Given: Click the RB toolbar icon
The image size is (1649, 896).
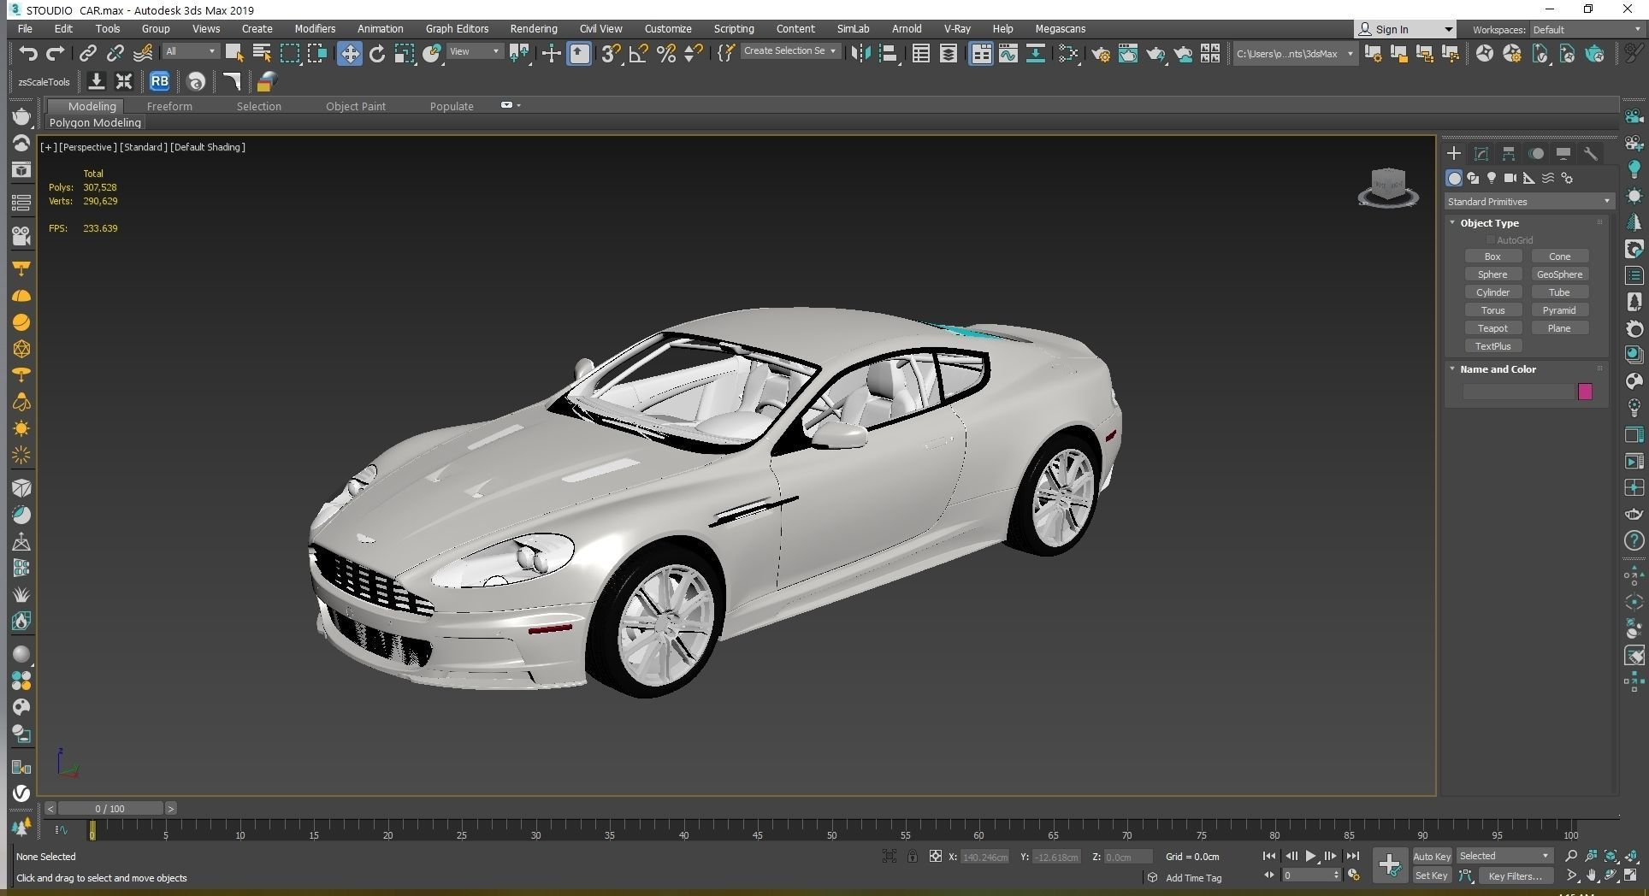Looking at the screenshot, I should click(159, 82).
